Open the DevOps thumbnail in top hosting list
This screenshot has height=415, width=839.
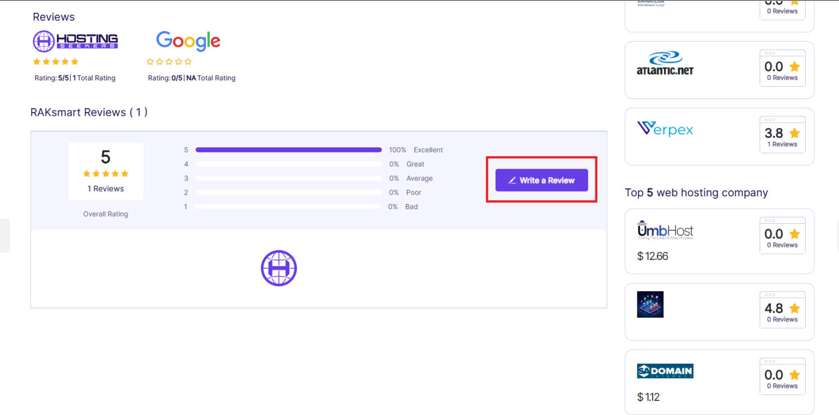pyautogui.click(x=650, y=304)
